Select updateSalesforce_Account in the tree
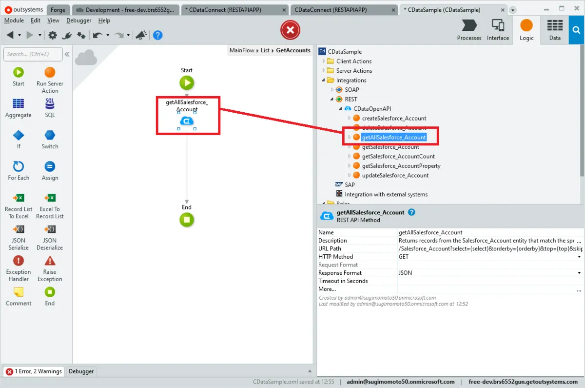This screenshot has width=585, height=388. 395,175
